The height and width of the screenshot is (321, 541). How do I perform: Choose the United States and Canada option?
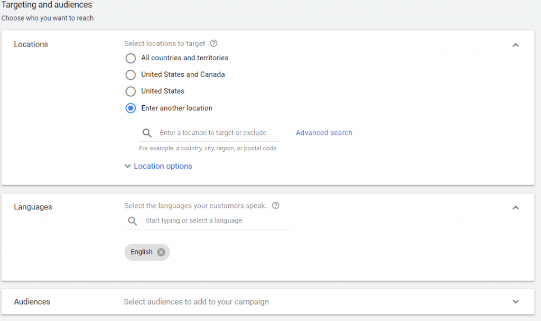(130, 75)
